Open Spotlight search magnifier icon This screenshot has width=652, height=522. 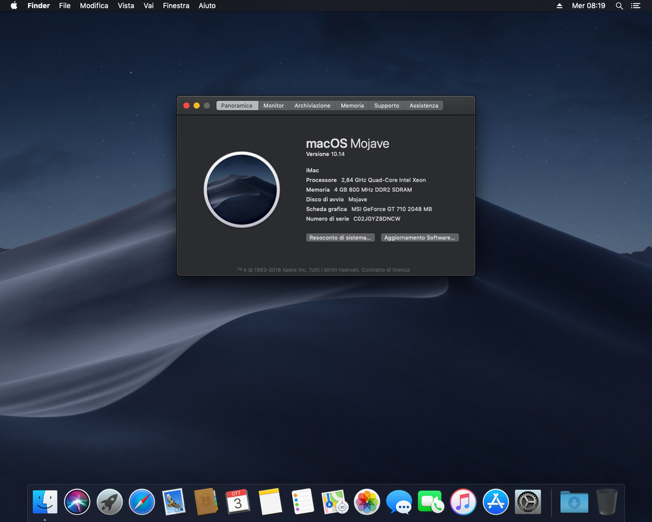pos(619,6)
